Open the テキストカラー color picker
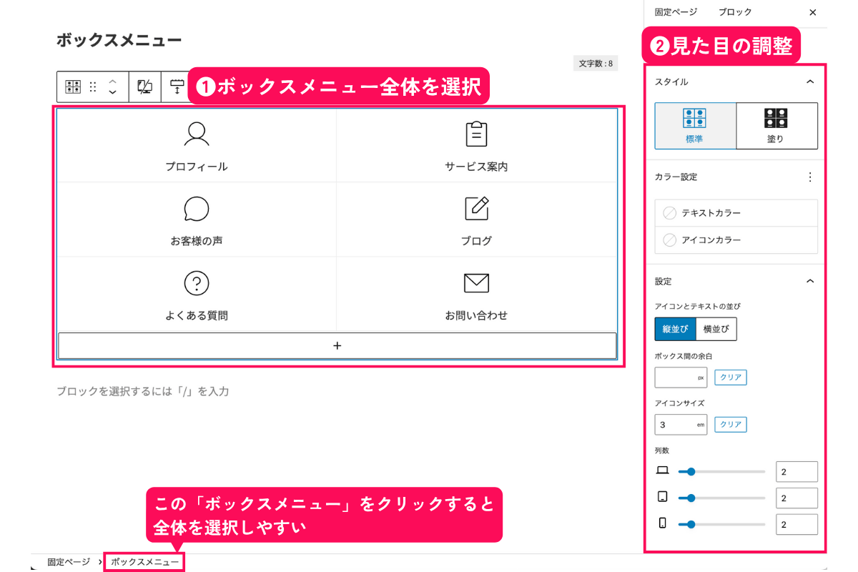This screenshot has width=858, height=572. point(736,213)
